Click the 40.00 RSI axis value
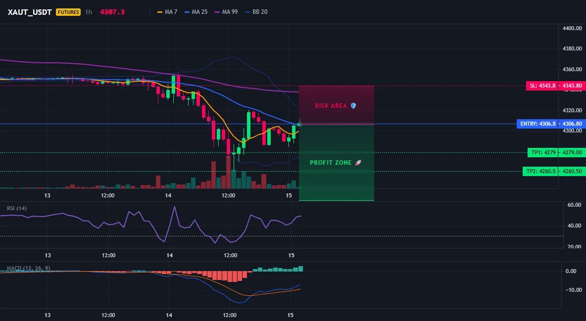The image size is (586, 321). (x=574, y=226)
